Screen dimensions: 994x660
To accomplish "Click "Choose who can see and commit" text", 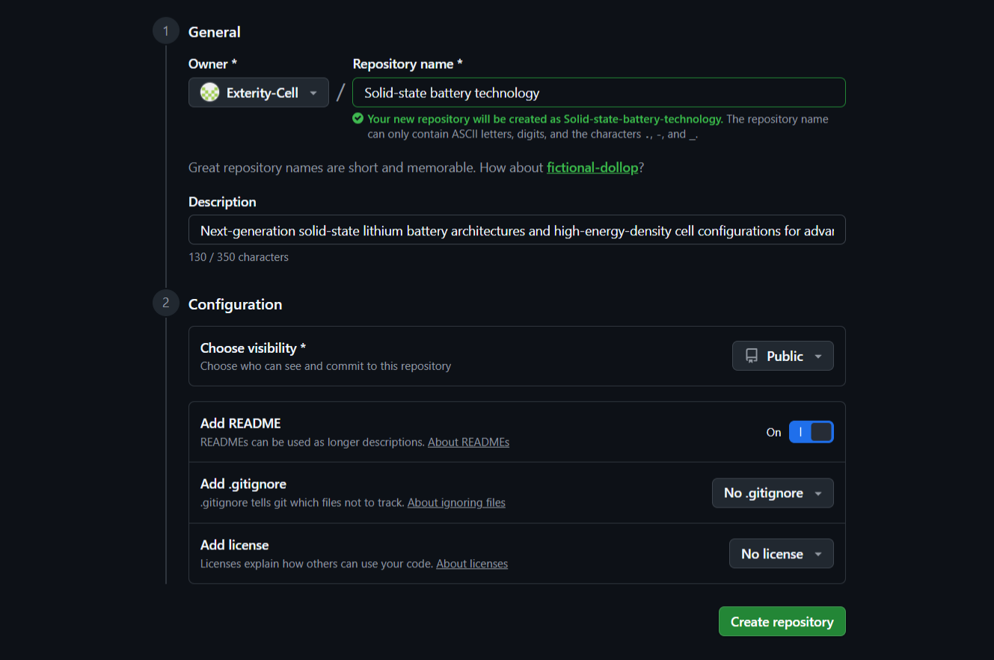I will 326,366.
